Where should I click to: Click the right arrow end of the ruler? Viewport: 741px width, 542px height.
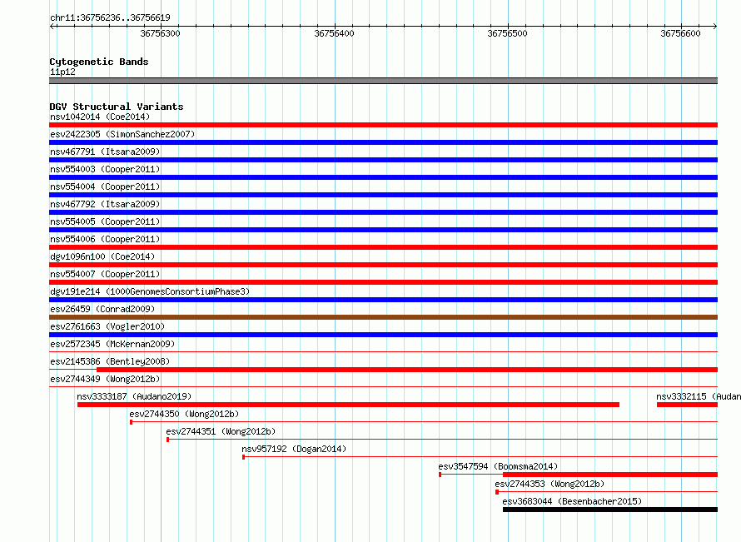click(715, 26)
